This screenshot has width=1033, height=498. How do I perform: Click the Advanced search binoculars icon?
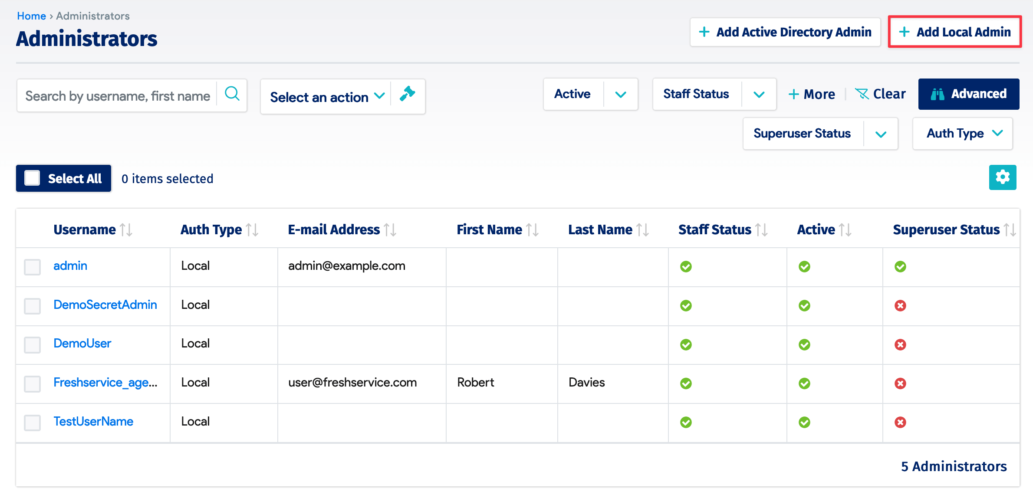coord(938,94)
